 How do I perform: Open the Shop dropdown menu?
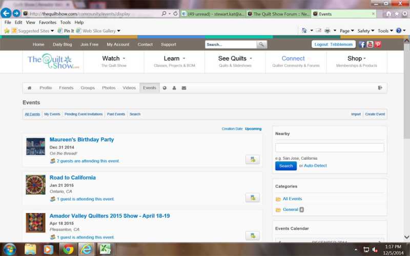[x=356, y=58]
